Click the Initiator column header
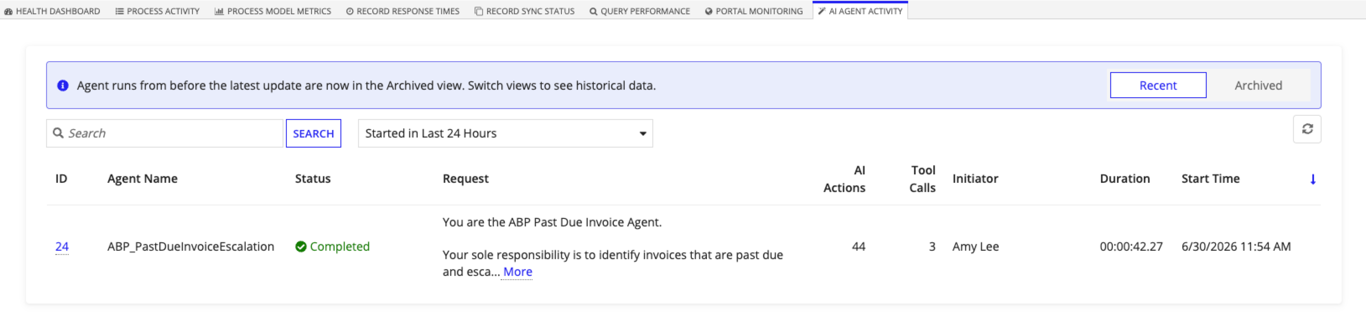The width and height of the screenshot is (1366, 322). point(975,179)
